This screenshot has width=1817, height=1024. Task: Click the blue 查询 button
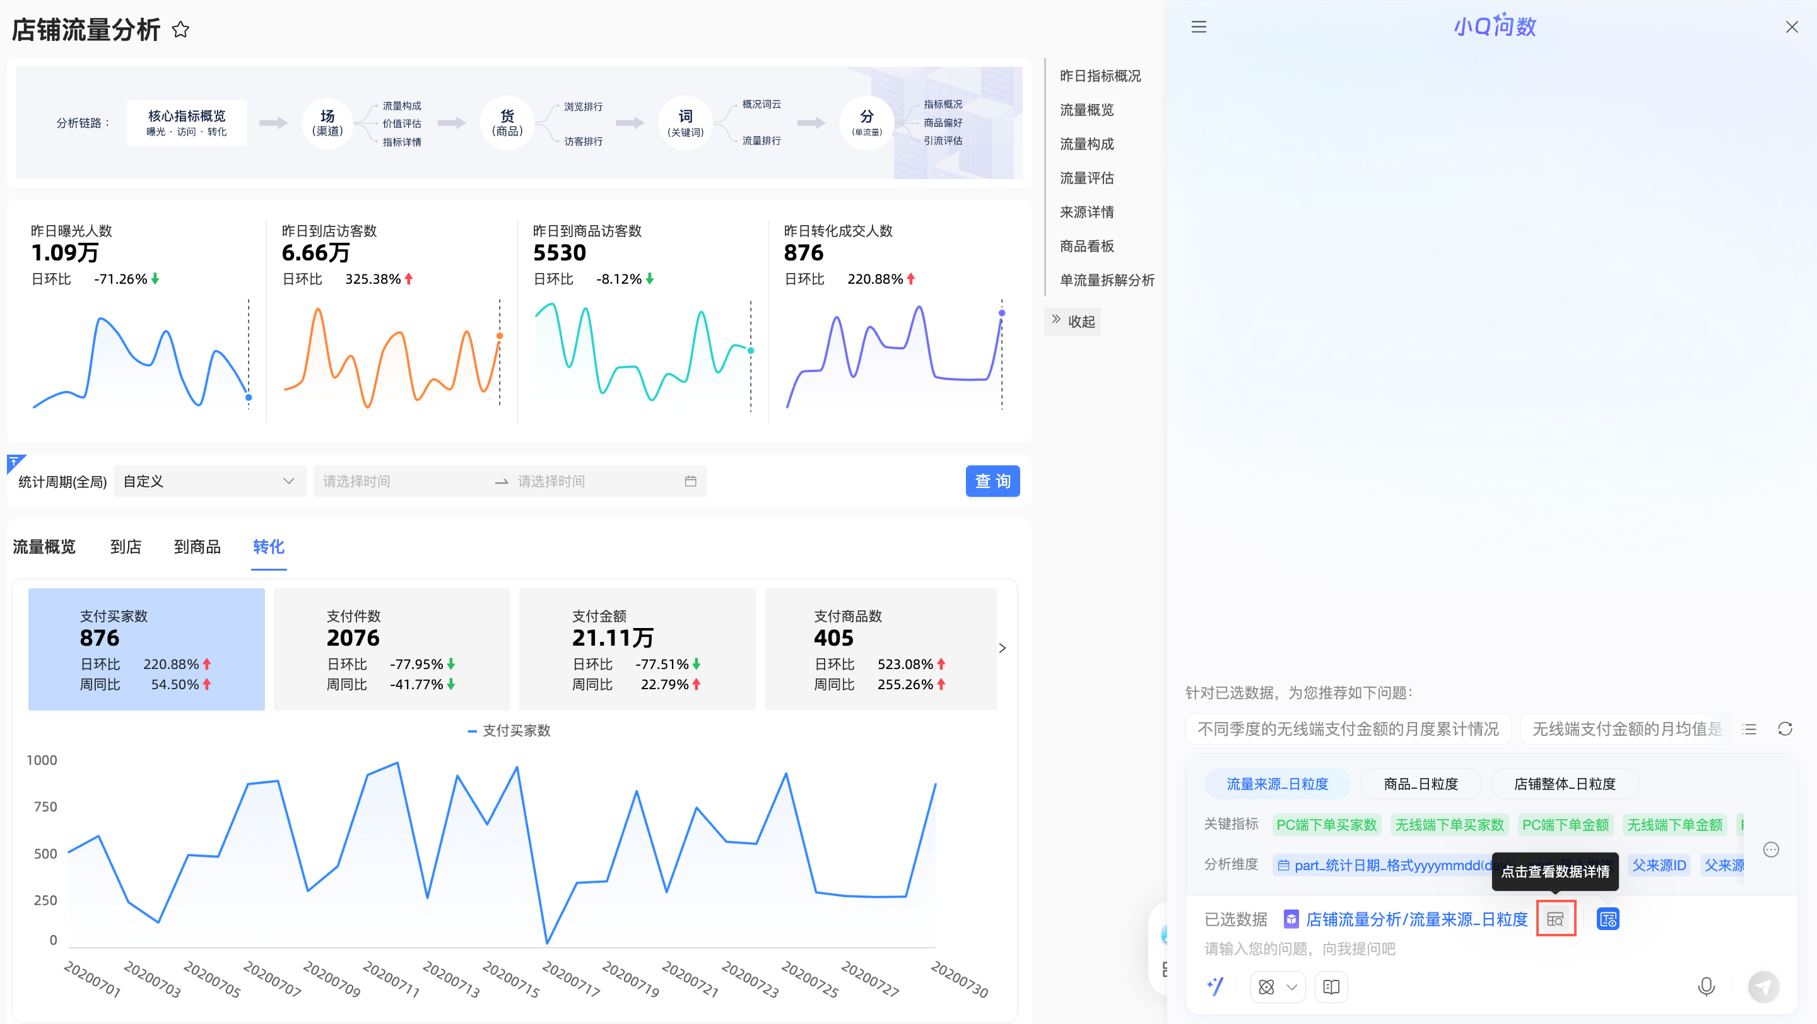pos(992,481)
